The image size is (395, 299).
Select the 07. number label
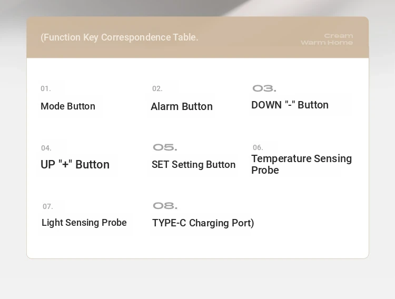pos(47,206)
